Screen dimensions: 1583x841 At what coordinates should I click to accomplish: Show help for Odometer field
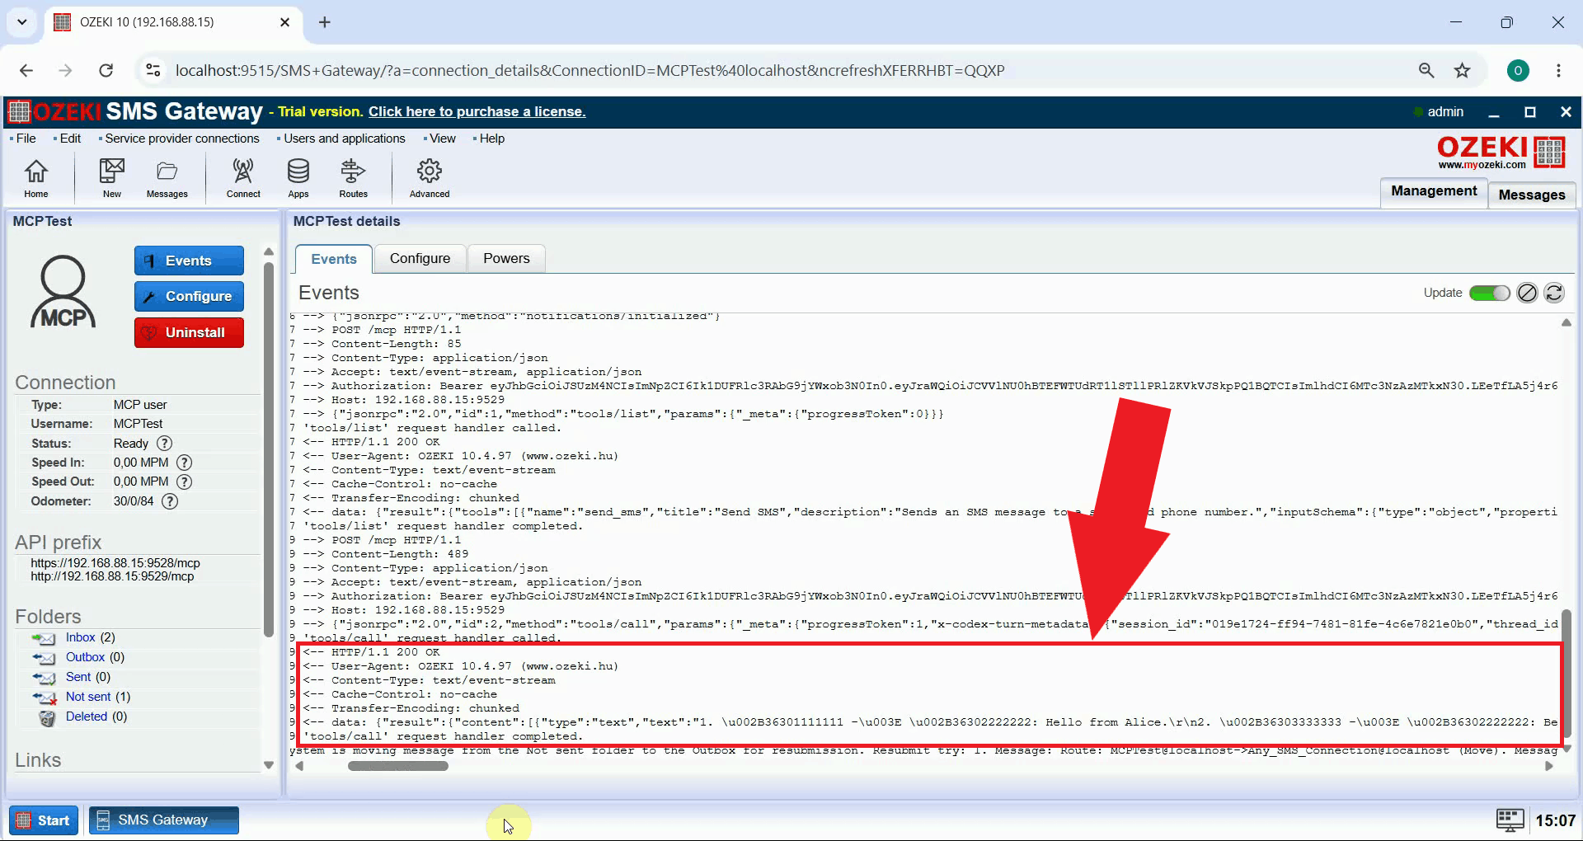pyautogui.click(x=170, y=501)
